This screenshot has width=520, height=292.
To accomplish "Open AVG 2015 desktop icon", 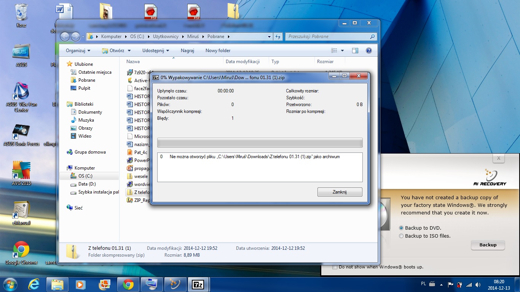I will click(x=21, y=173).
